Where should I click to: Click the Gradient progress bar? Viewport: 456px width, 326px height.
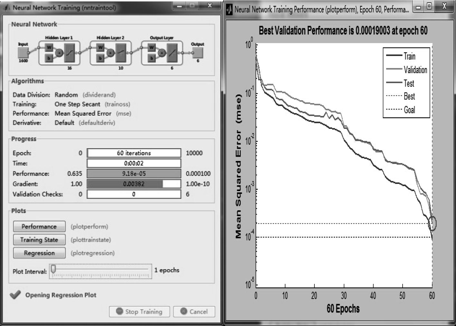[x=134, y=184]
